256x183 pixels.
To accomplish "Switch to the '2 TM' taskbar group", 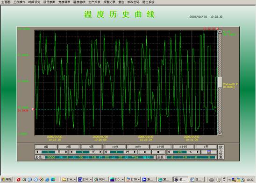I will (x=133, y=180).
